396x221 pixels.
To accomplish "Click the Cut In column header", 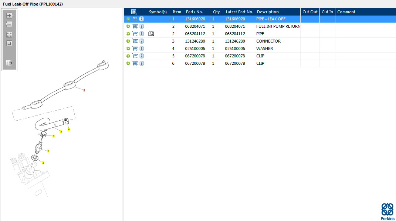I will 327,12.
